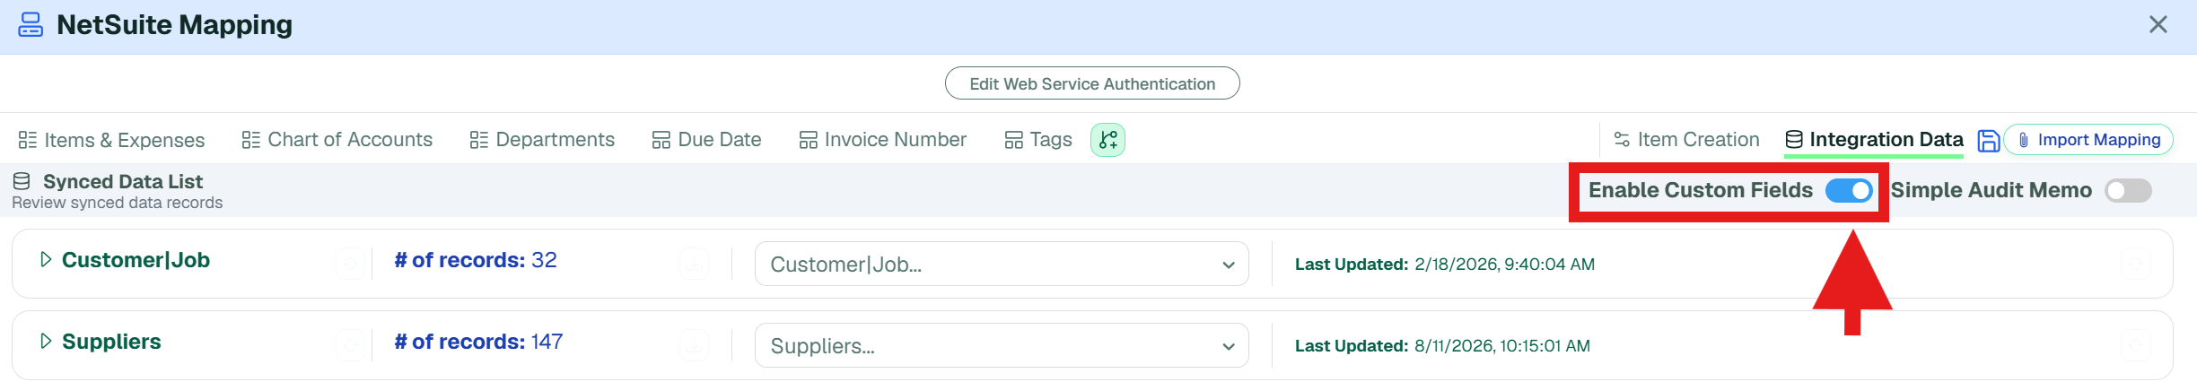This screenshot has width=2197, height=382.
Task: Open the Customer|Job... dropdown
Action: 1002,264
